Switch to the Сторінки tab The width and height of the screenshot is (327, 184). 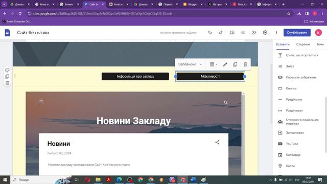[x=303, y=44]
